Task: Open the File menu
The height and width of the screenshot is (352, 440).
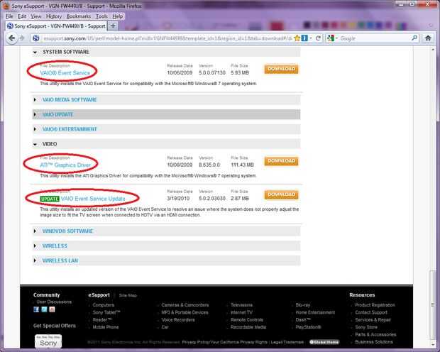Action: pos(9,16)
